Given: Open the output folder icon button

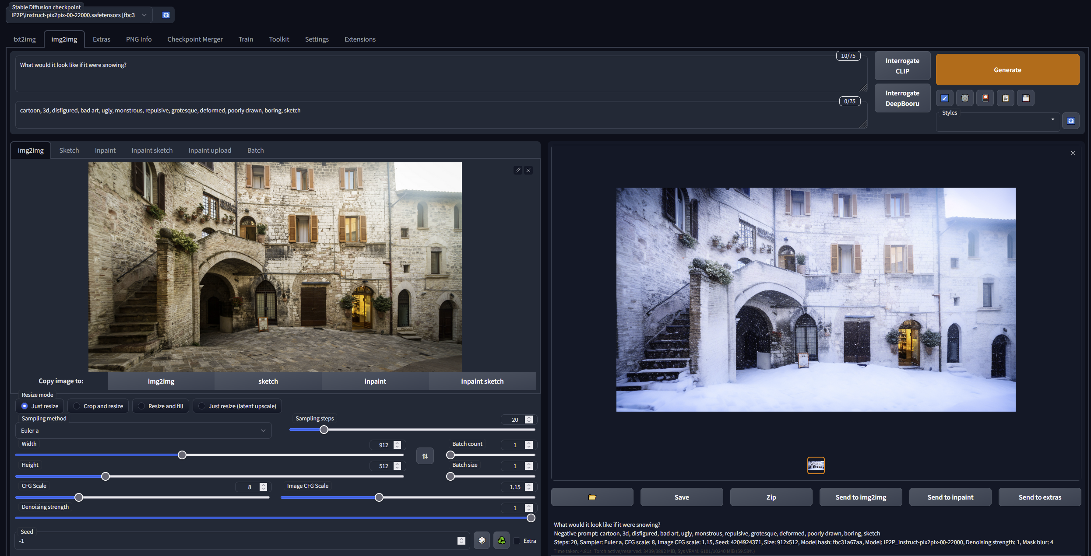Looking at the screenshot, I should [x=592, y=497].
